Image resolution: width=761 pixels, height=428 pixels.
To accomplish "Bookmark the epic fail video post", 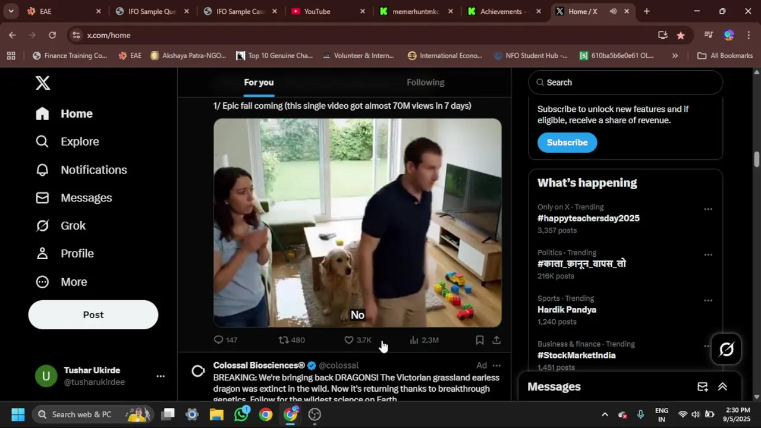I will pos(479,340).
